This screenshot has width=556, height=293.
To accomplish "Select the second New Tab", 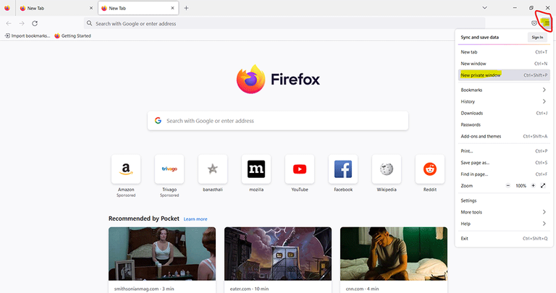I will coord(137,8).
